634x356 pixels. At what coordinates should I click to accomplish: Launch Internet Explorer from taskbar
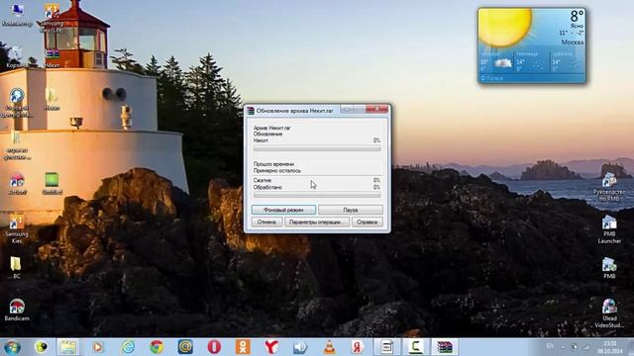click(x=128, y=347)
